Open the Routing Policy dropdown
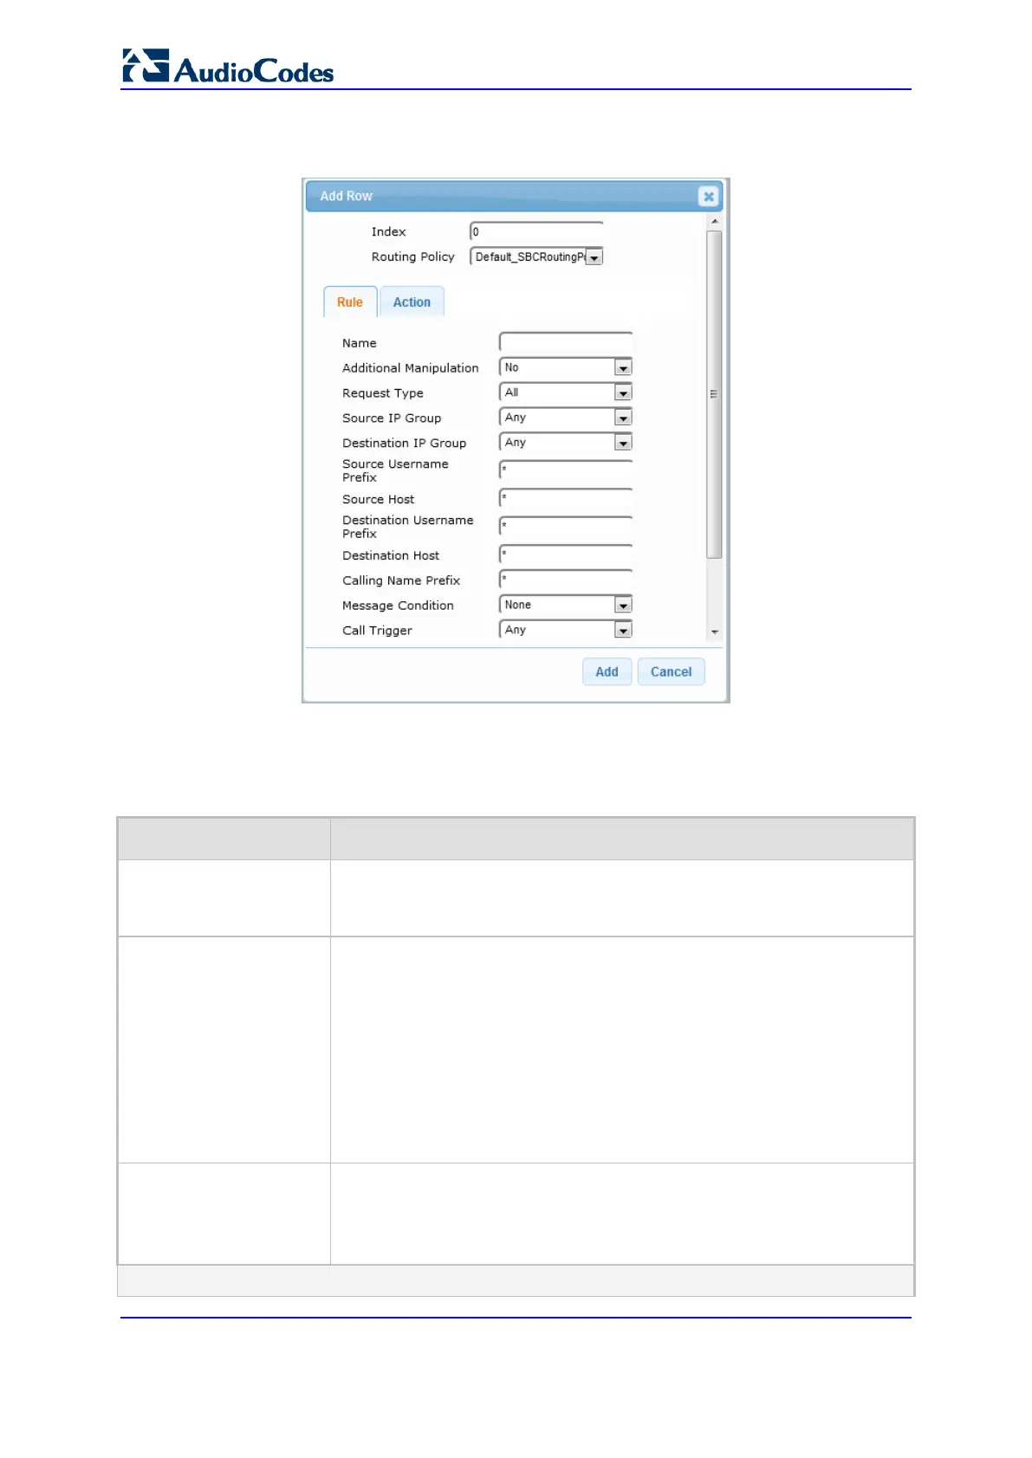Viewport: 1032px width, 1458px height. 536,256
